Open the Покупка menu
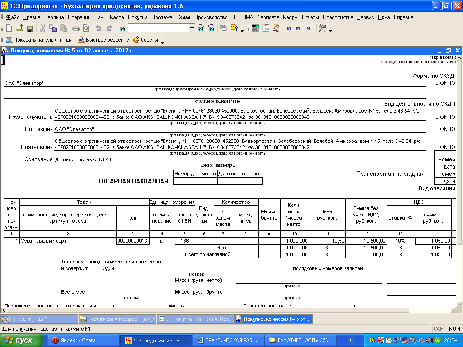The height and width of the screenshot is (347, 463). coord(137,17)
